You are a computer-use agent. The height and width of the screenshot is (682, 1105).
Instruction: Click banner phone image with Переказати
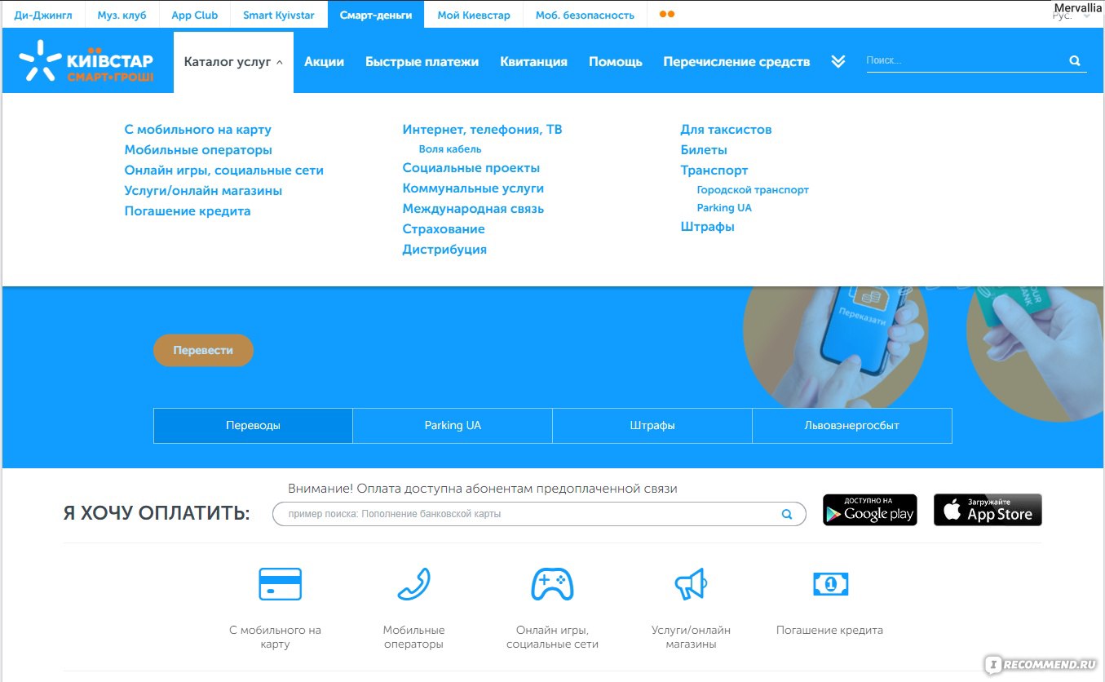point(835,347)
